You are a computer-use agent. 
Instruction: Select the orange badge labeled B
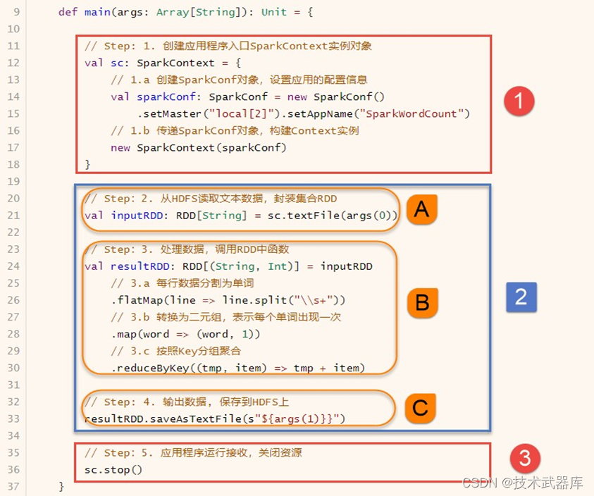[x=421, y=303]
